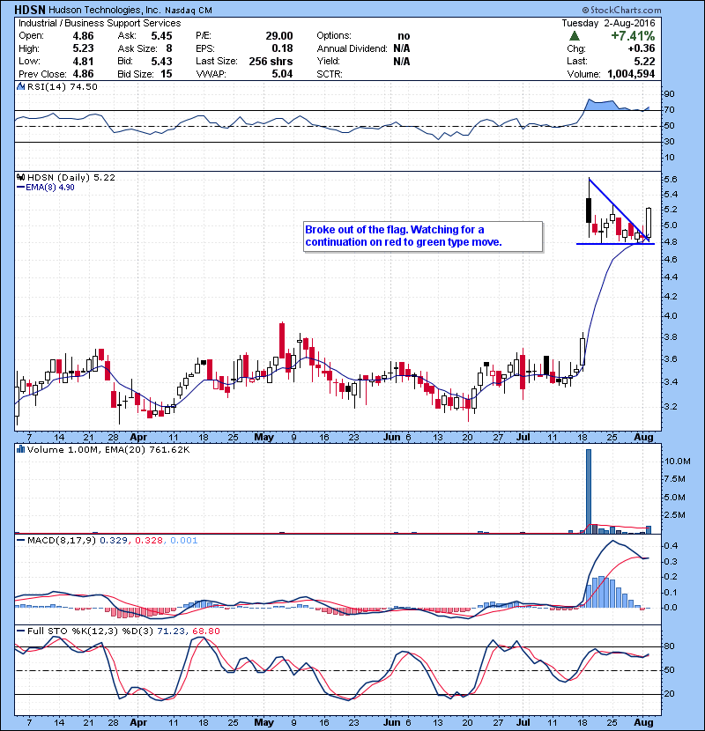
Task: Click the Nasdaq CM exchange label
Action: click(189, 11)
